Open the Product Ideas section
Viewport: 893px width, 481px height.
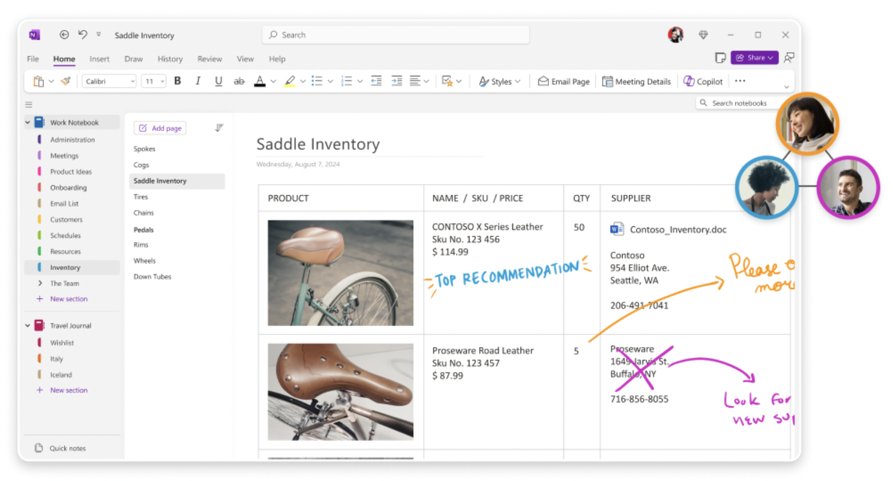[72, 172]
